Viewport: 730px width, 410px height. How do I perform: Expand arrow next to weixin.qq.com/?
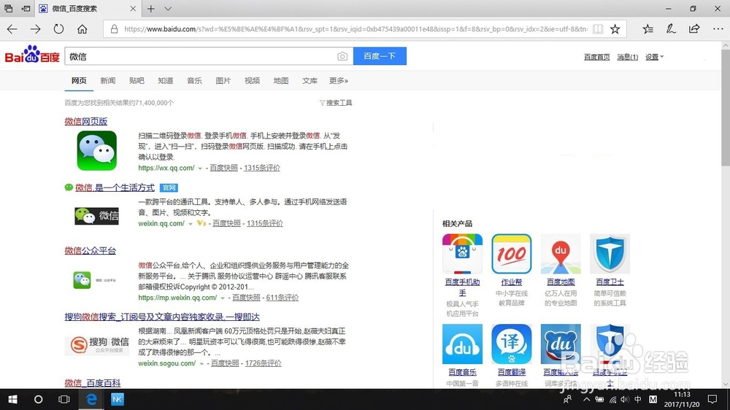pos(191,224)
